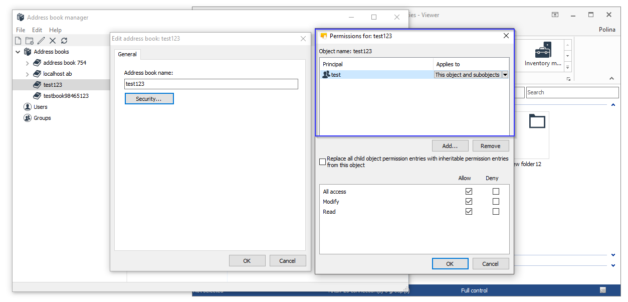The image size is (628, 302).
Task: Select testbook98465123 in the tree
Action: tap(66, 96)
